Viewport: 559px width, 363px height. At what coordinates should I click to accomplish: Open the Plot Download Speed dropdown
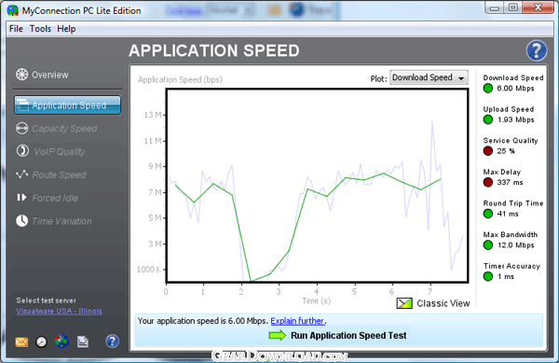click(429, 77)
